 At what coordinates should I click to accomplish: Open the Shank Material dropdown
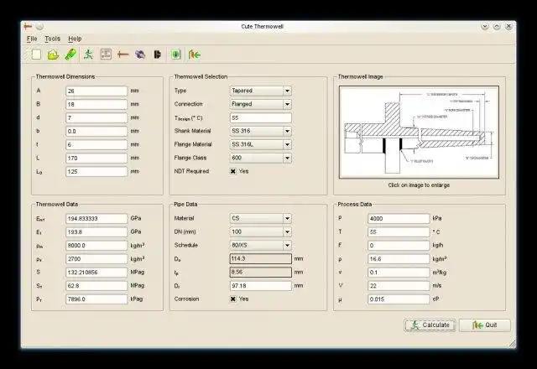pos(261,131)
